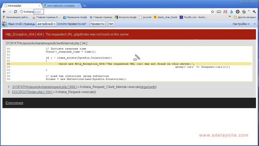This screenshot has width=259, height=146.
Task: Open 'DOCROOT\index.php [ 109 ]' link
Action: pyautogui.click(x=32, y=92)
